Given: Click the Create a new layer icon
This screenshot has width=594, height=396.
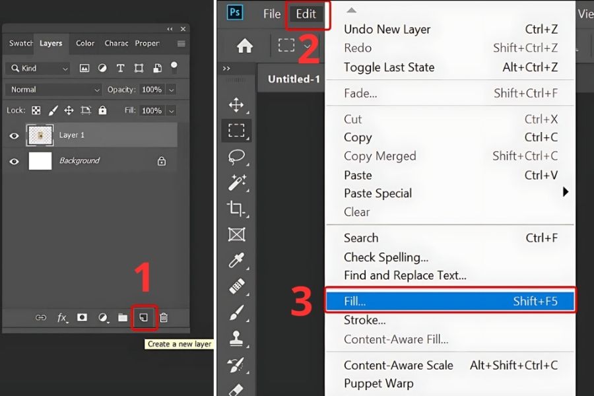Looking at the screenshot, I should [x=143, y=318].
